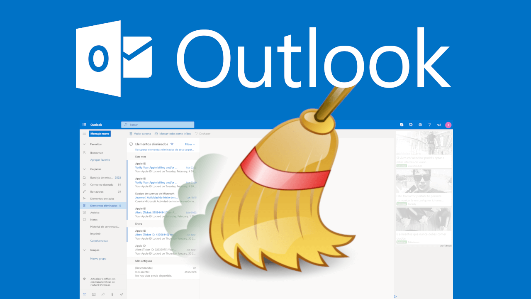Open the megaphone announcements icon
The height and width of the screenshot is (299, 531).
(x=439, y=125)
